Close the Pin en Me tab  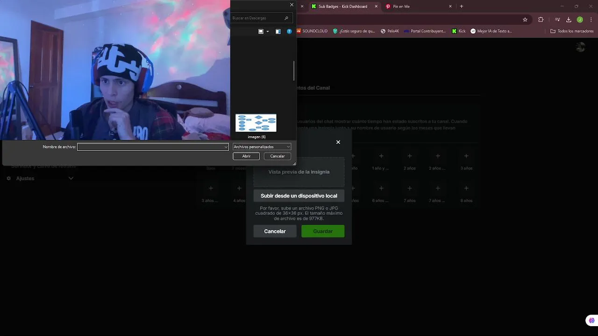(450, 7)
